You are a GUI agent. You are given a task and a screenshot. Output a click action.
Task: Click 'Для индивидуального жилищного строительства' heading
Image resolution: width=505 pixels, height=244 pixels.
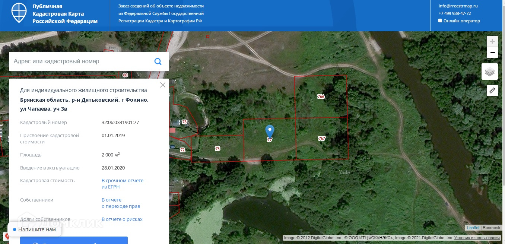pos(83,91)
